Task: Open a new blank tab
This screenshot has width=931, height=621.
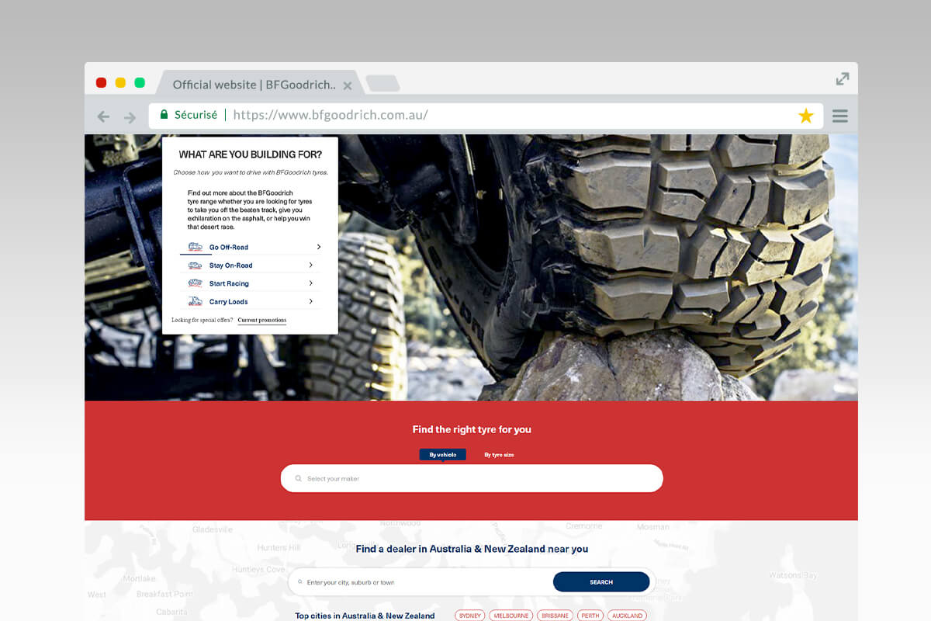Action: pyautogui.click(x=382, y=83)
